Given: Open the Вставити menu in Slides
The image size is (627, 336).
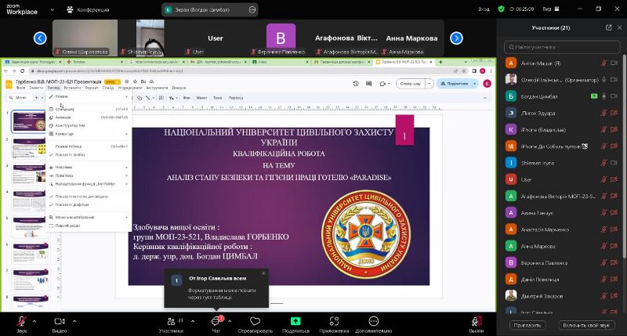Looking at the screenshot, I should 72,88.
